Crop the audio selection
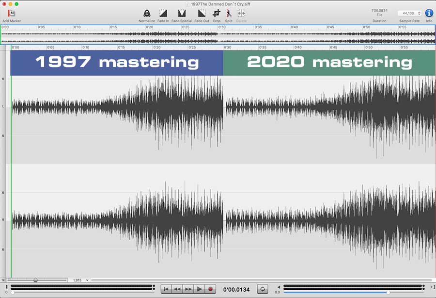 pyautogui.click(x=216, y=14)
